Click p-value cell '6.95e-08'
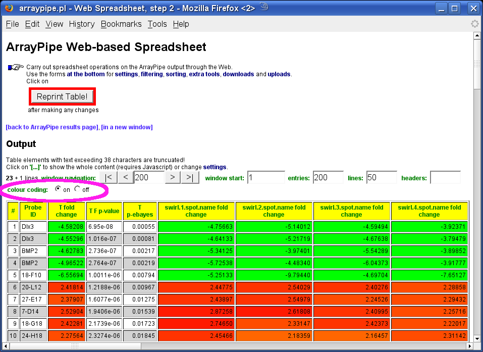The height and width of the screenshot is (352, 483). coord(104,227)
